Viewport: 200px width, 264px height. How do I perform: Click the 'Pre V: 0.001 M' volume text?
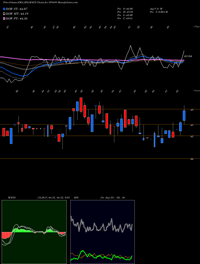point(158,12)
